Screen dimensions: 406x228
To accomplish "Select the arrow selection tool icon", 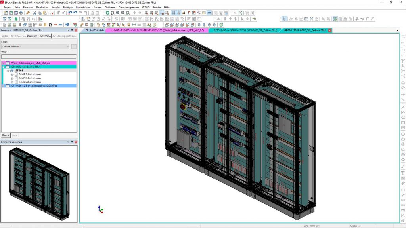I will coord(284,19).
